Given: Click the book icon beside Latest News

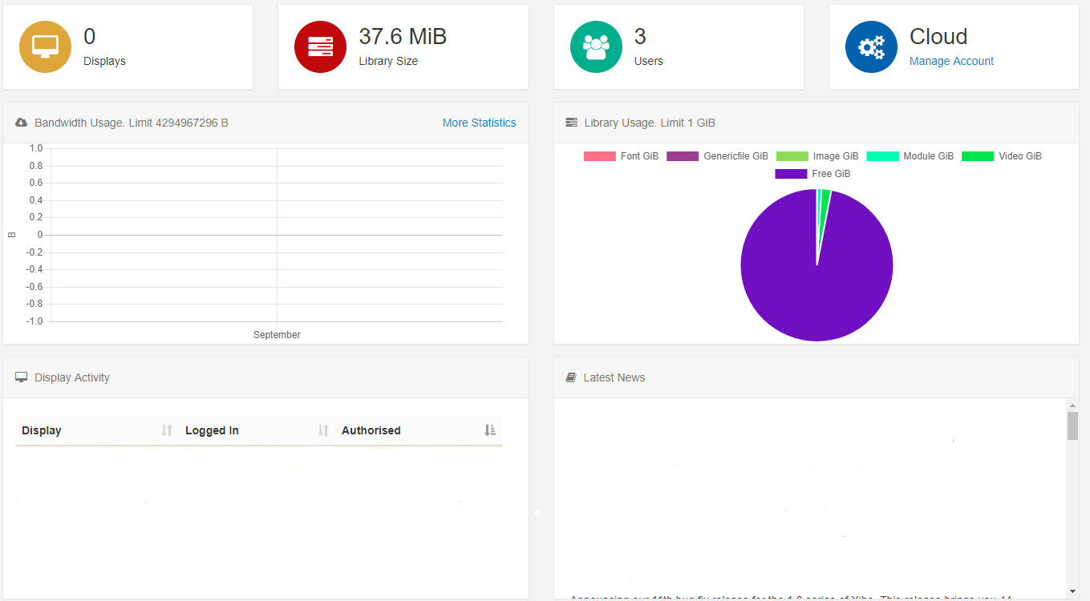Looking at the screenshot, I should coord(571,377).
